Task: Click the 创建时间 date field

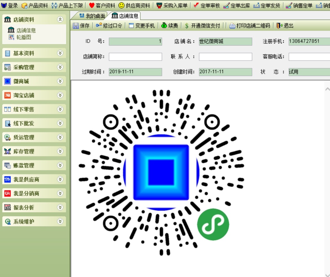Action: [226, 72]
